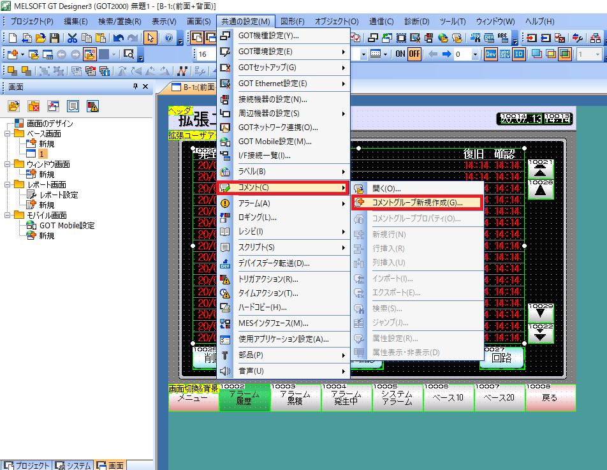Image resolution: width=607 pixels, height=470 pixels.
Task: Toggle the Dev device display button
Action: click(491, 54)
